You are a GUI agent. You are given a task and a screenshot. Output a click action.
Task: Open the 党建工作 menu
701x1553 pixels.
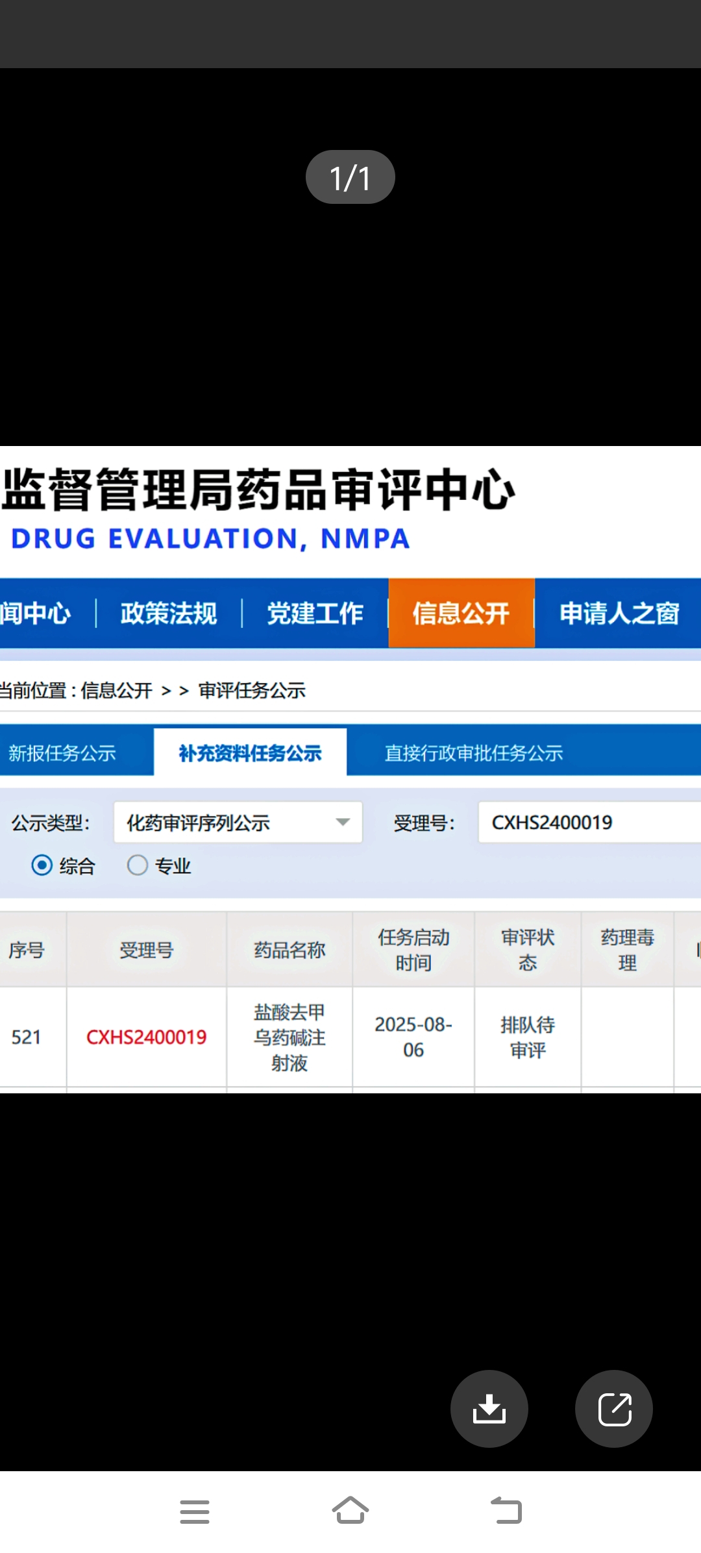315,614
